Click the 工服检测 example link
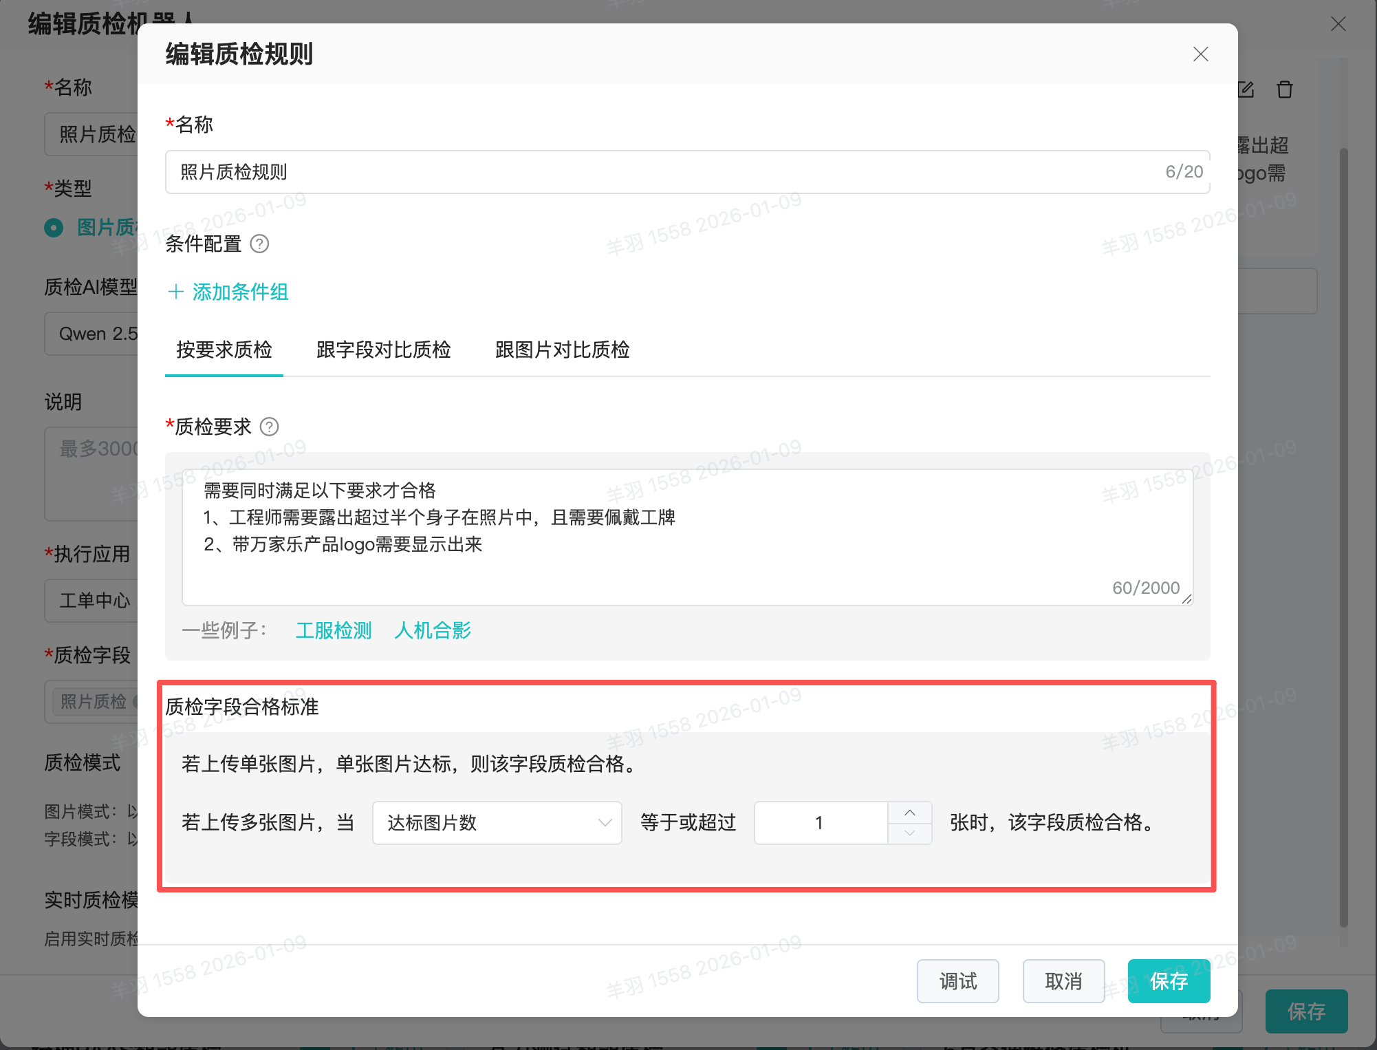This screenshot has height=1050, width=1377. pos(334,630)
